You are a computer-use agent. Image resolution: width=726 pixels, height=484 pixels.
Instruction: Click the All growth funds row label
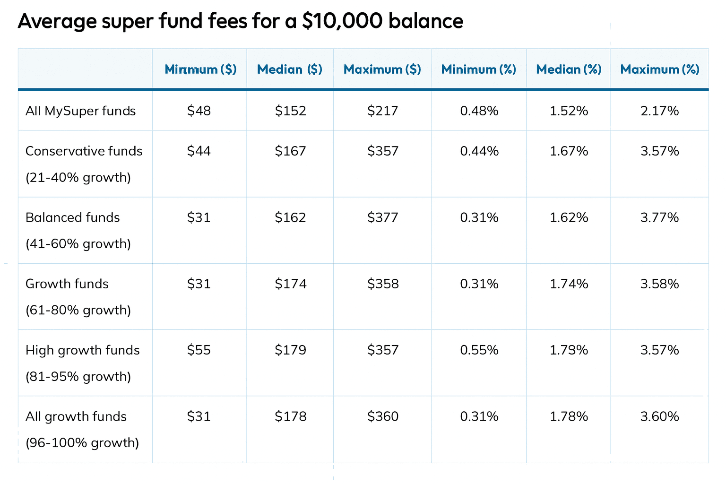point(76,416)
